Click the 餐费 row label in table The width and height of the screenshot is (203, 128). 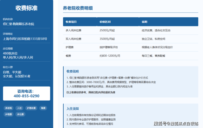[x=68, y=56]
